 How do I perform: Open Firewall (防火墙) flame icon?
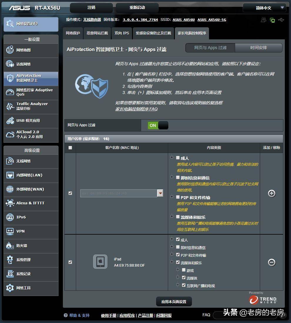click(x=10, y=245)
